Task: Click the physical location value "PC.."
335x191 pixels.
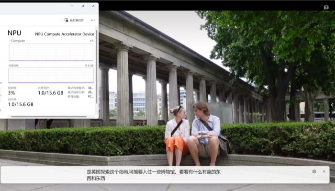Action: [x=90, y=96]
